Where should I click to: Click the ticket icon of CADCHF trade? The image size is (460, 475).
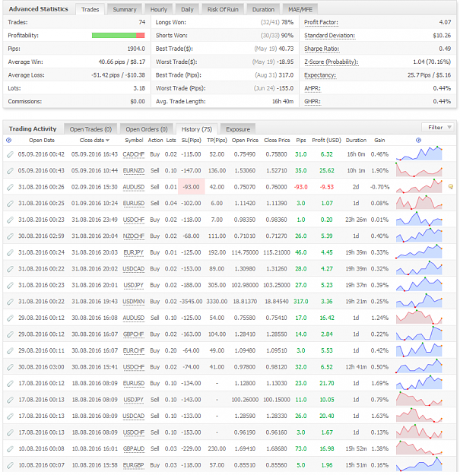pos(10,154)
